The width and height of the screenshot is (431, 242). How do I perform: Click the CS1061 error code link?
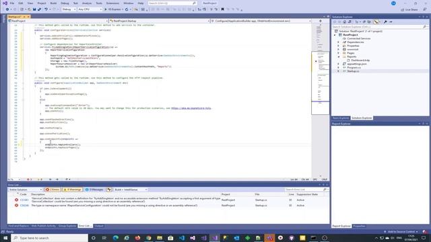(24, 200)
